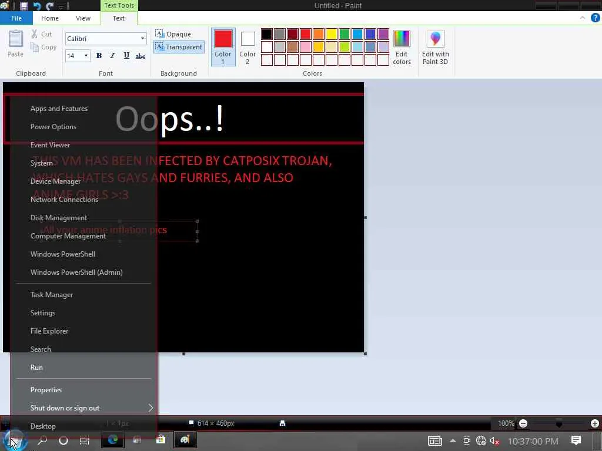Switch to the View ribbon tab
Image resolution: width=602 pixels, height=451 pixels.
pyautogui.click(x=83, y=18)
